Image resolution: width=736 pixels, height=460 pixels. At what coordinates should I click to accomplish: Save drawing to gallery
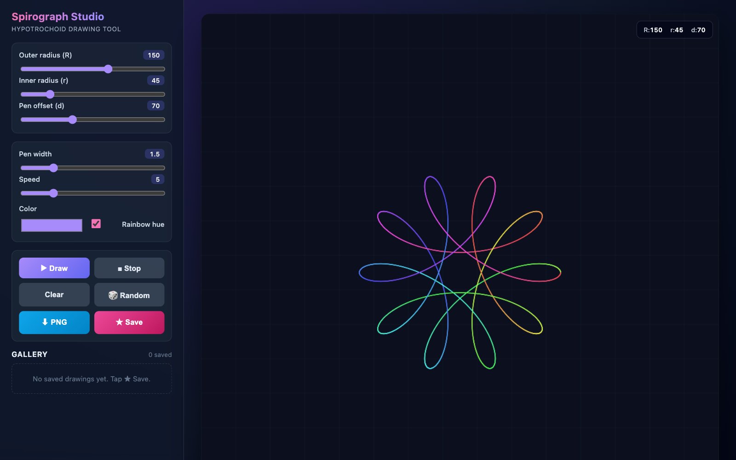point(129,322)
